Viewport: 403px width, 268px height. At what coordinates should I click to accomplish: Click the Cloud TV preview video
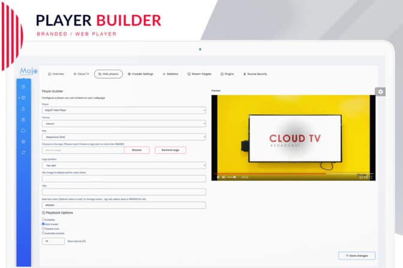point(293,138)
